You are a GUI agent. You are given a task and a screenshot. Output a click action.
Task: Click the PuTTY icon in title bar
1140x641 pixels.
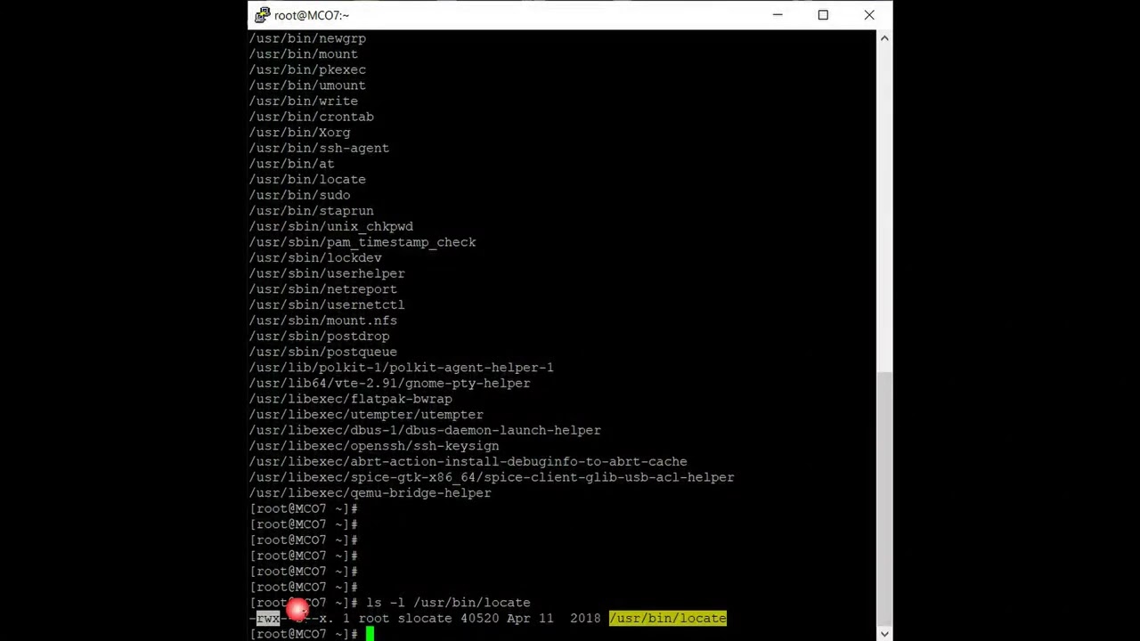click(x=262, y=15)
